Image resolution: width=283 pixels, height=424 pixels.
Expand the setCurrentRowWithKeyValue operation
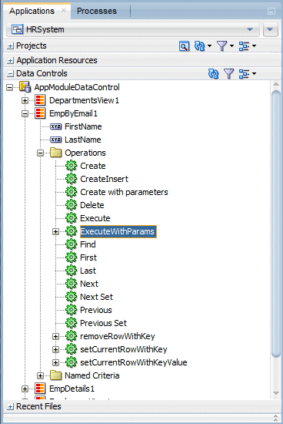[55, 362]
